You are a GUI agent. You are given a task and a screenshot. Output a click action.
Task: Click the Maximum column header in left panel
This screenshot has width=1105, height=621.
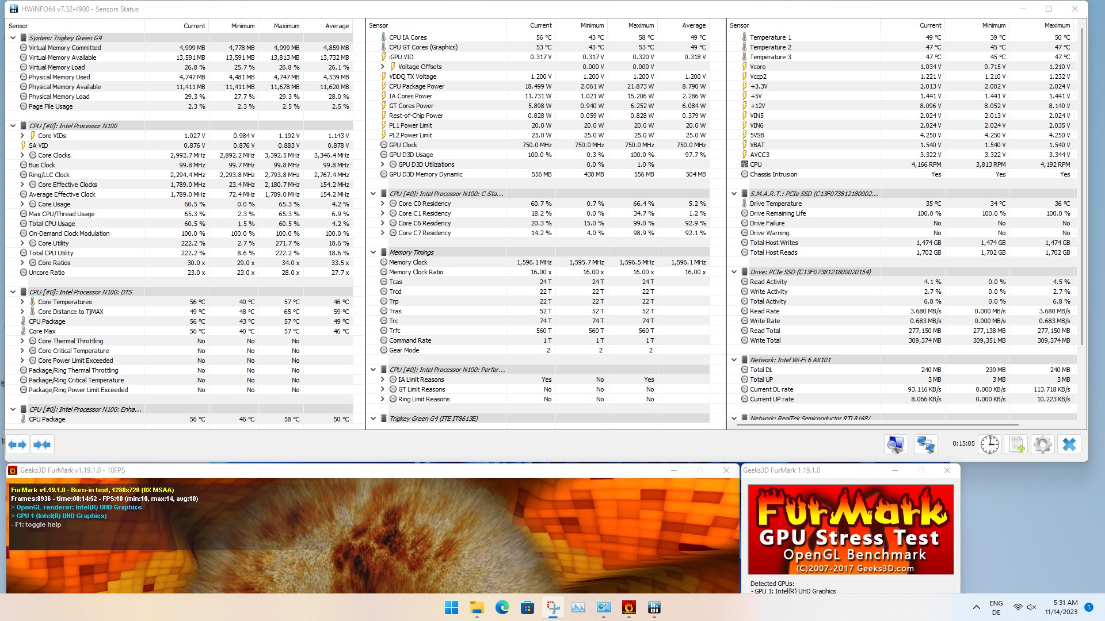pyautogui.click(x=286, y=26)
